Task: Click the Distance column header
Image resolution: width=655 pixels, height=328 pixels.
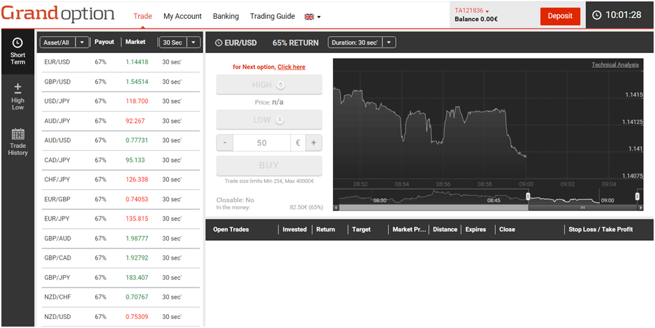Action: 445,230
